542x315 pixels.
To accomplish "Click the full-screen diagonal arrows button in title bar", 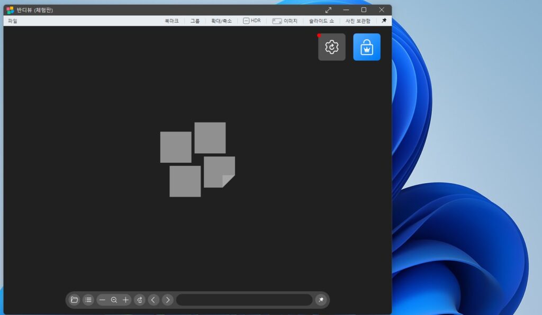I will (x=328, y=10).
